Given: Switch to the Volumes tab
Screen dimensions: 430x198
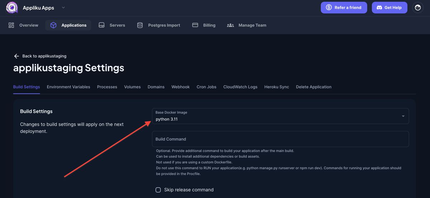Looking at the screenshot, I should tap(133, 87).
